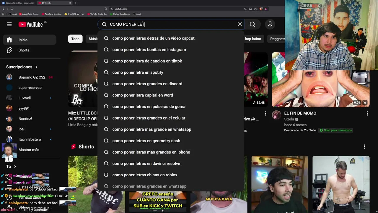Open the YouTube guide hamburger menu
This screenshot has width=378, height=213.
tap(9, 24)
